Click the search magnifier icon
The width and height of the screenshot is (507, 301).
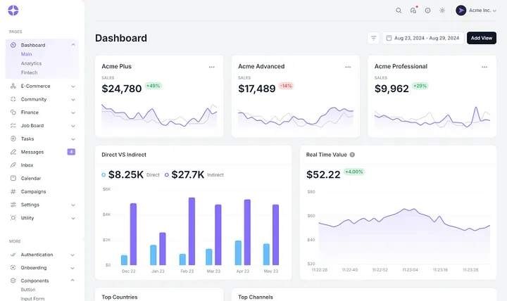click(x=399, y=11)
